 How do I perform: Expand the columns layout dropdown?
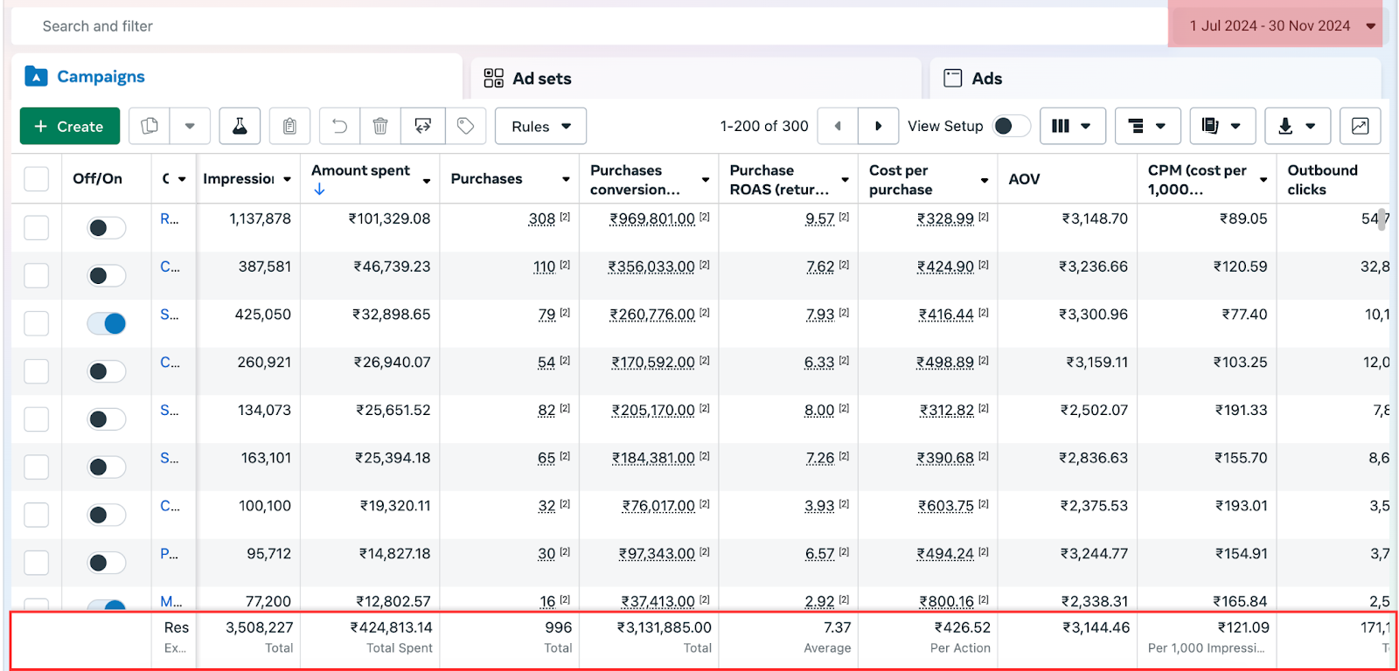[x=1072, y=127]
